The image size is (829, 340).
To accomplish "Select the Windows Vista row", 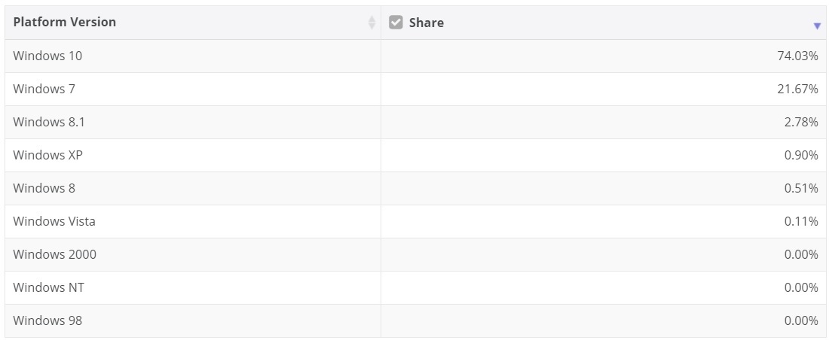I will click(x=54, y=221).
